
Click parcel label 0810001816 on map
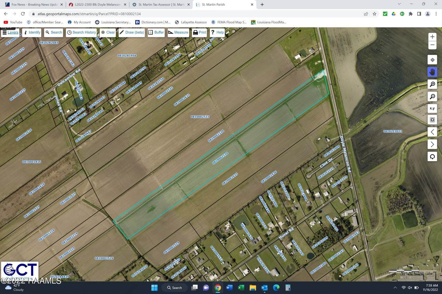coord(31,162)
